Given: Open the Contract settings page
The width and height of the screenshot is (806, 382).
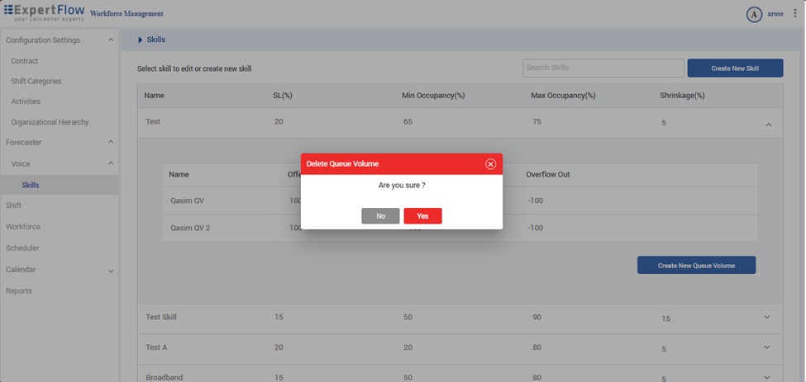Looking at the screenshot, I should (x=25, y=61).
